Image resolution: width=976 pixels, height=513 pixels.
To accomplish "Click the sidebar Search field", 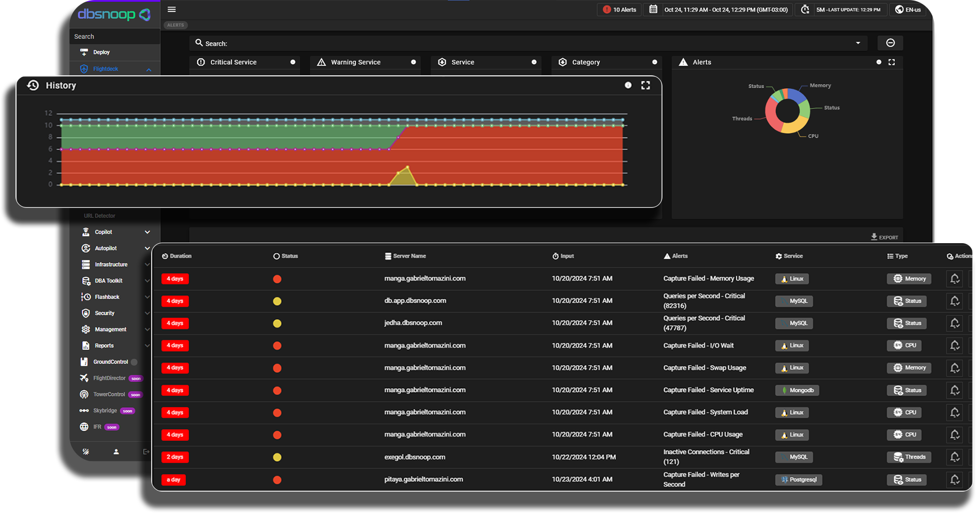I will point(115,36).
